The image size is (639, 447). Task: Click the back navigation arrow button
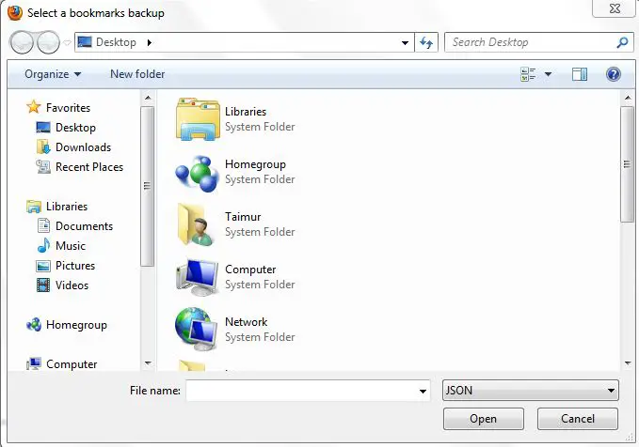coord(22,42)
